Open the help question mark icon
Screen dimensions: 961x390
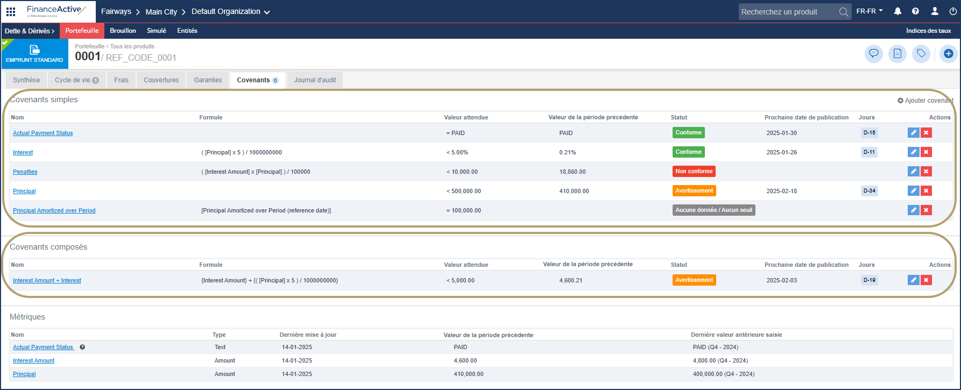pos(915,11)
